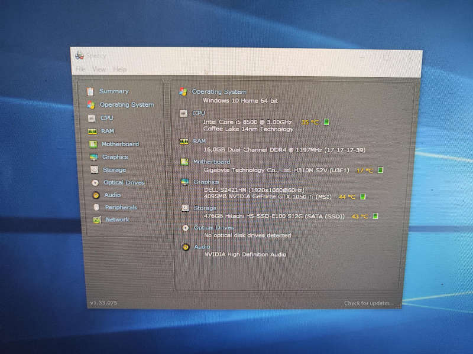Click the Network icon in sidebar

(97, 220)
